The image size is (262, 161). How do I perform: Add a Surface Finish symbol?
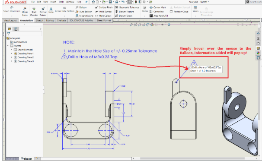coord(104,7)
